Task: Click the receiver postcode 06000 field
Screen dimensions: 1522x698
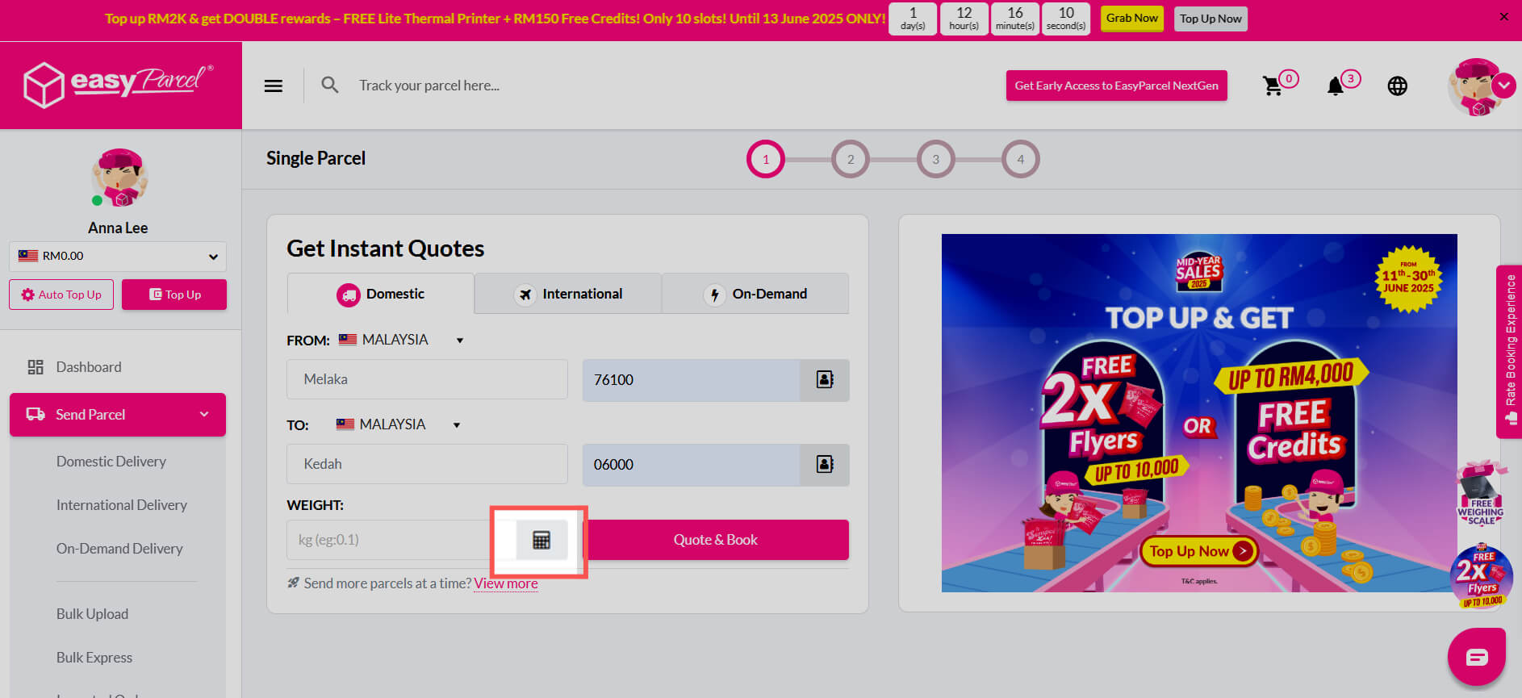Action: click(692, 465)
